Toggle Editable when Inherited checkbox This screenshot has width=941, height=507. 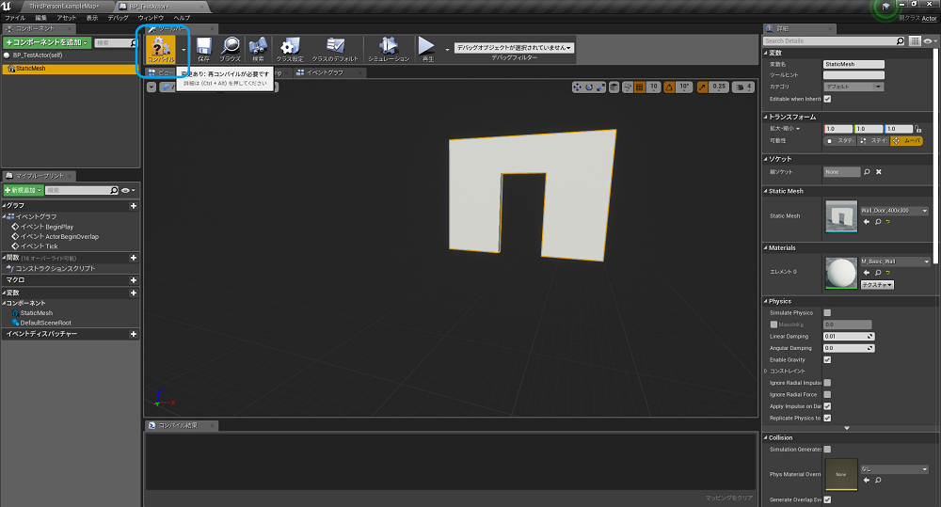point(827,99)
